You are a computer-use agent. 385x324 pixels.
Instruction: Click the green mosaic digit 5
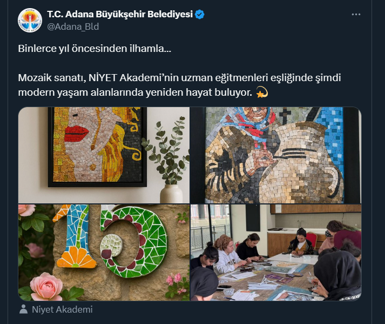pyautogui.click(x=134, y=242)
